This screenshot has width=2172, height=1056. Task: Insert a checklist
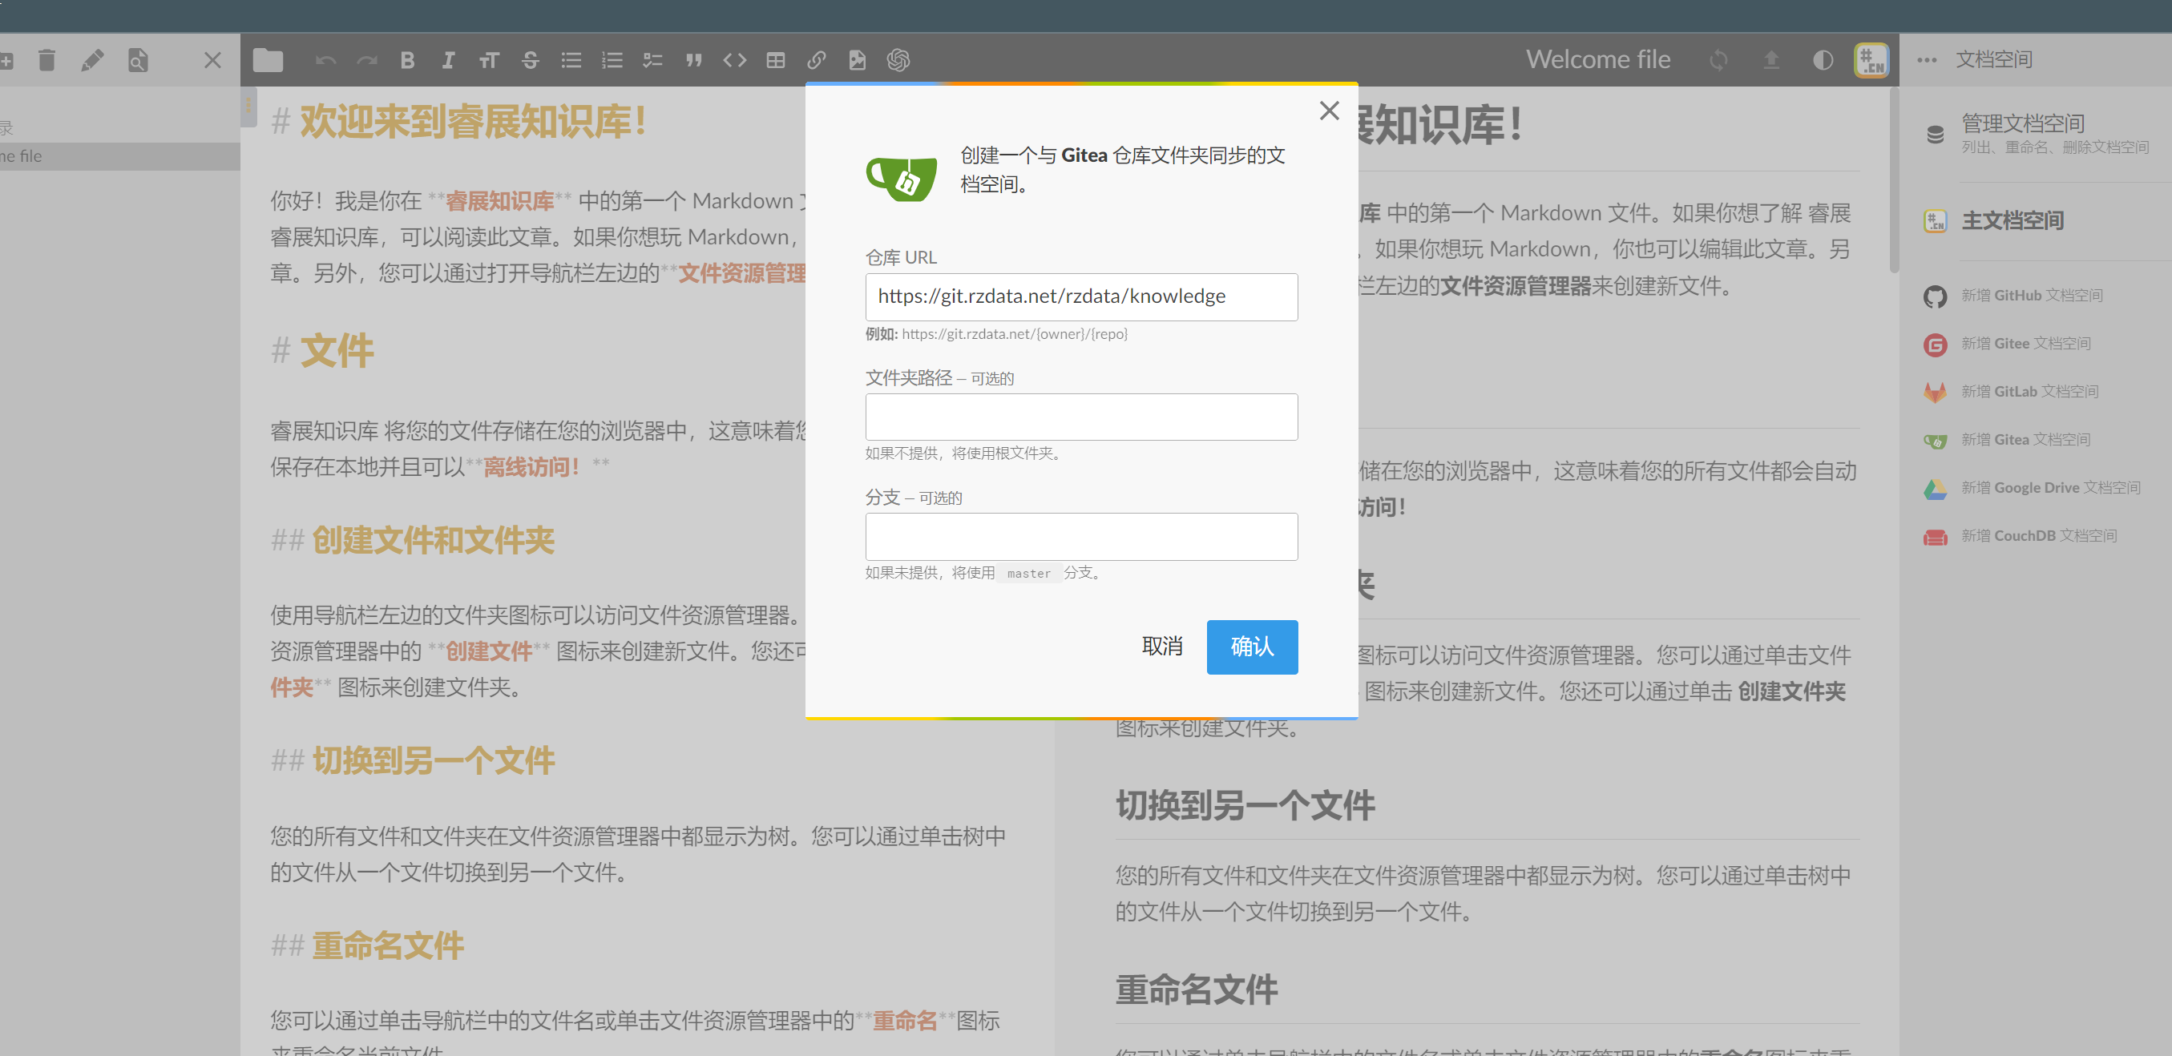click(652, 60)
